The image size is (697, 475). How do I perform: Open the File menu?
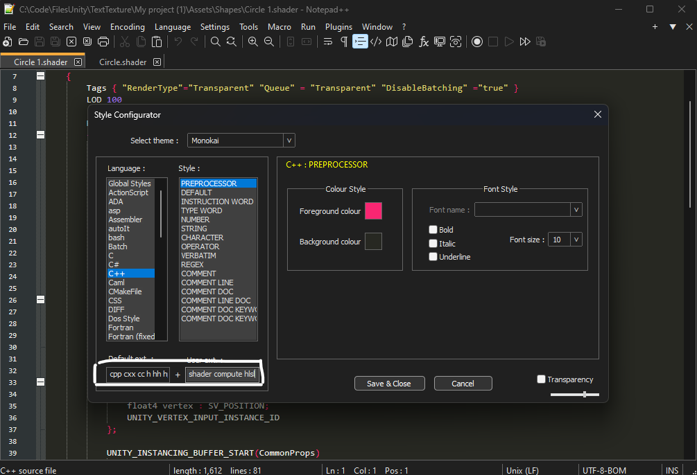click(10, 27)
